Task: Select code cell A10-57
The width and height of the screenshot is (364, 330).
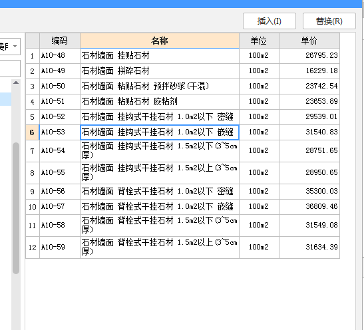Action: (60, 207)
